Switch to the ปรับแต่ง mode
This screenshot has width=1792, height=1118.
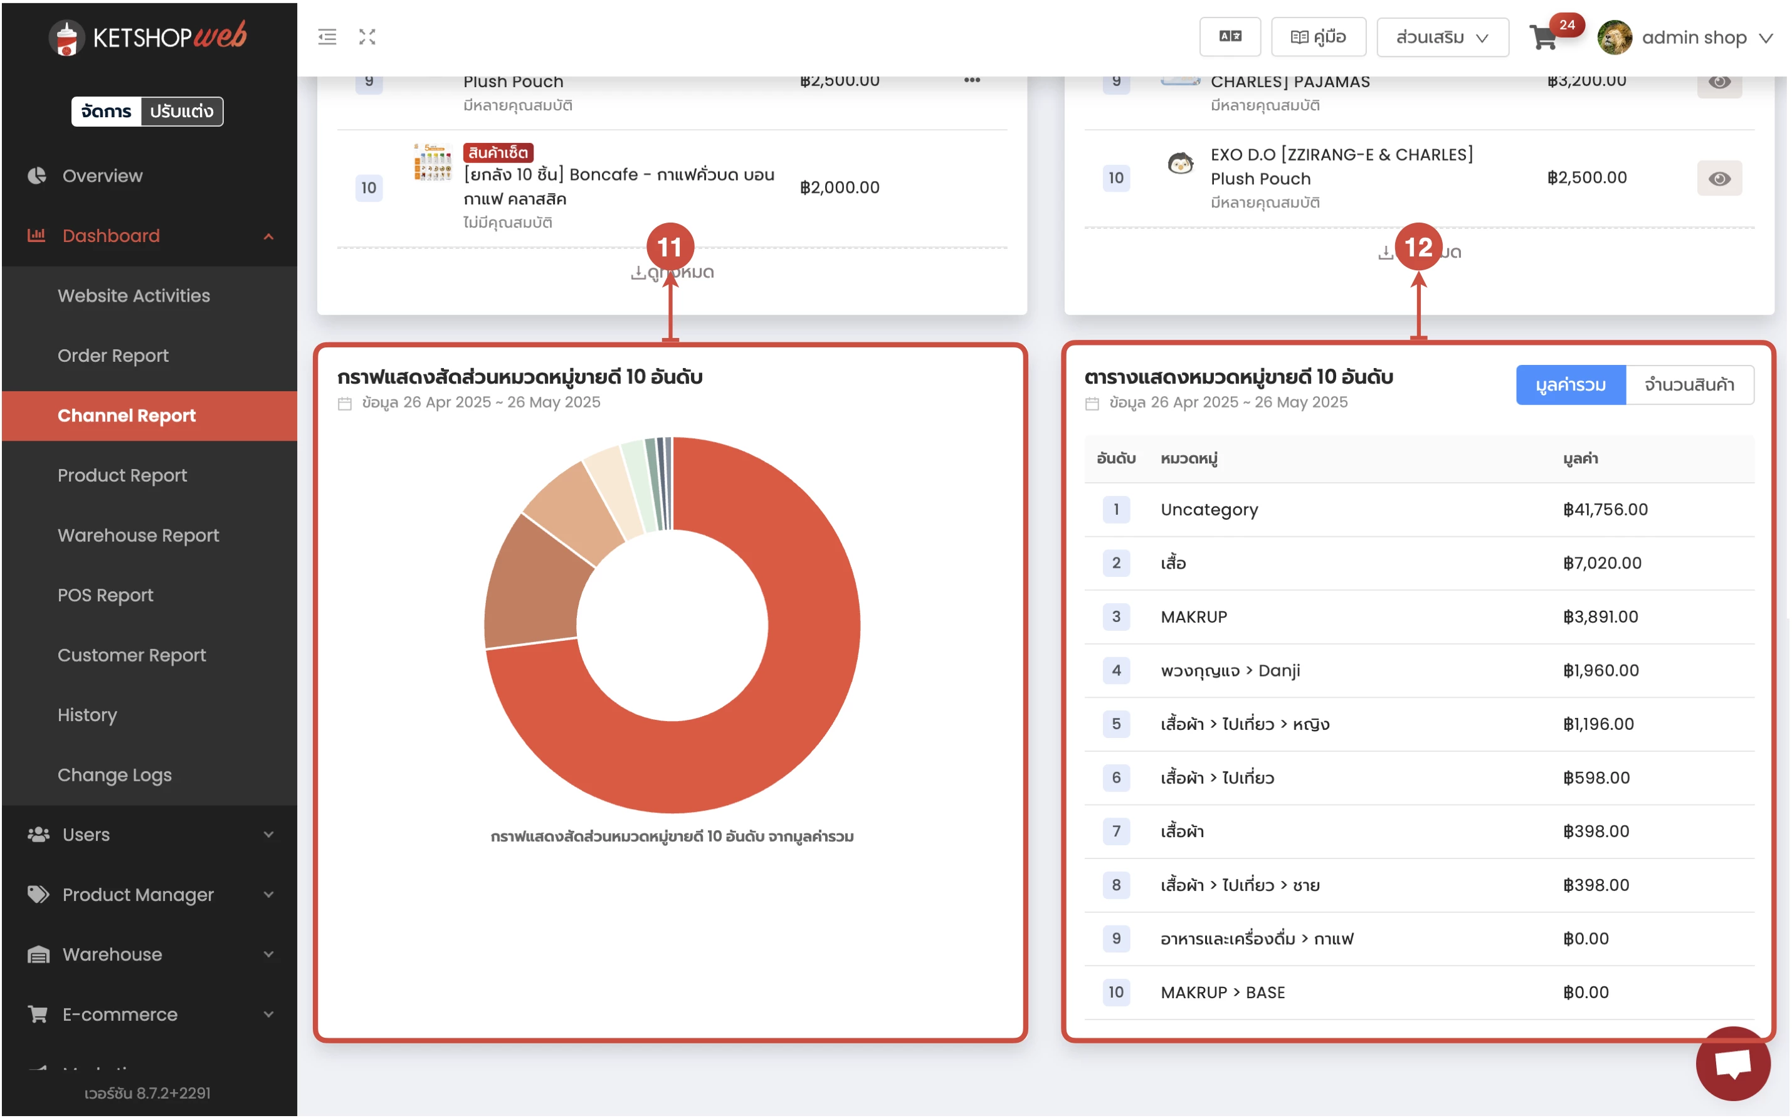click(182, 111)
